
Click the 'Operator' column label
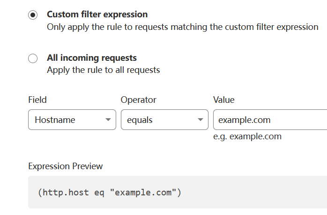pos(139,100)
